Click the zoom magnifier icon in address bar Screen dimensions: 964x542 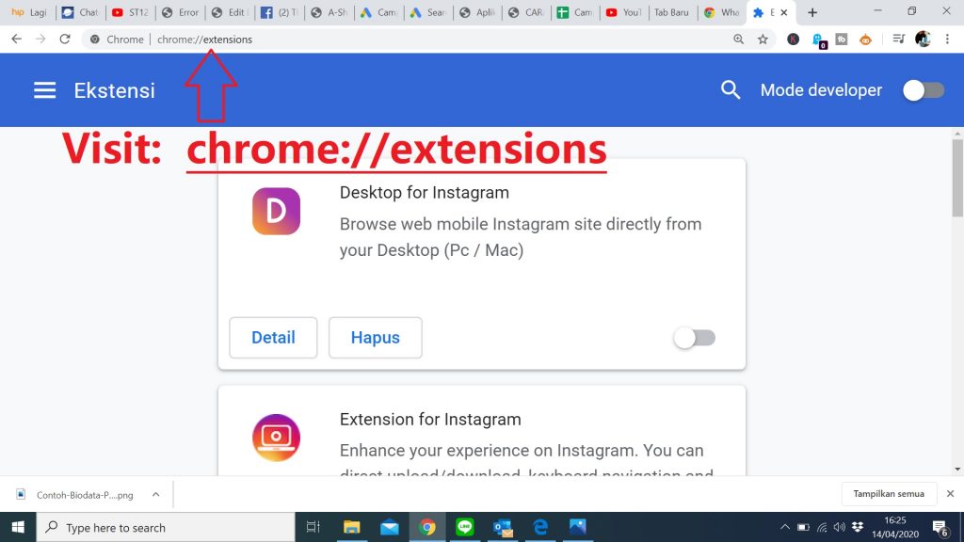[738, 40]
